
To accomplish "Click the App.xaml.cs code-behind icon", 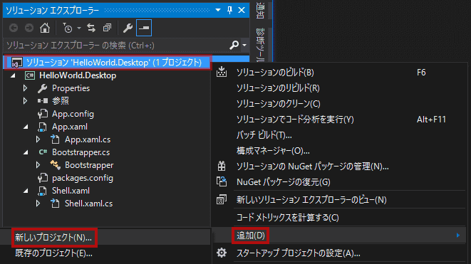I will [x=55, y=139].
